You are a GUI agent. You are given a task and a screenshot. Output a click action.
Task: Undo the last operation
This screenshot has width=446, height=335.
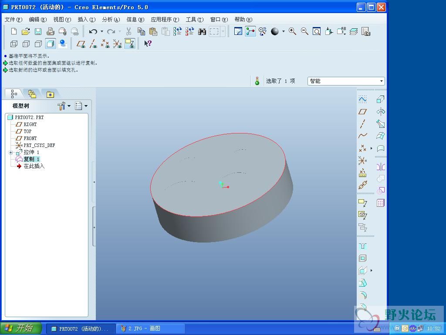(x=93, y=31)
